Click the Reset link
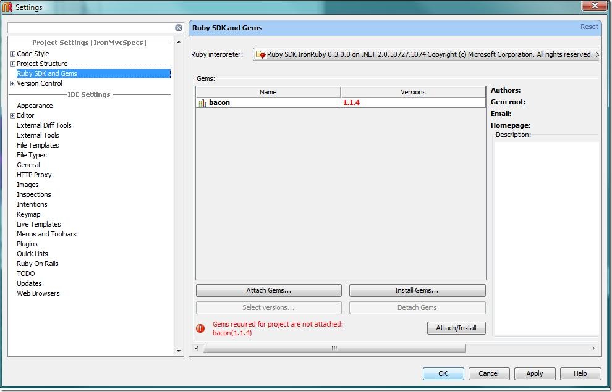 coord(589,27)
